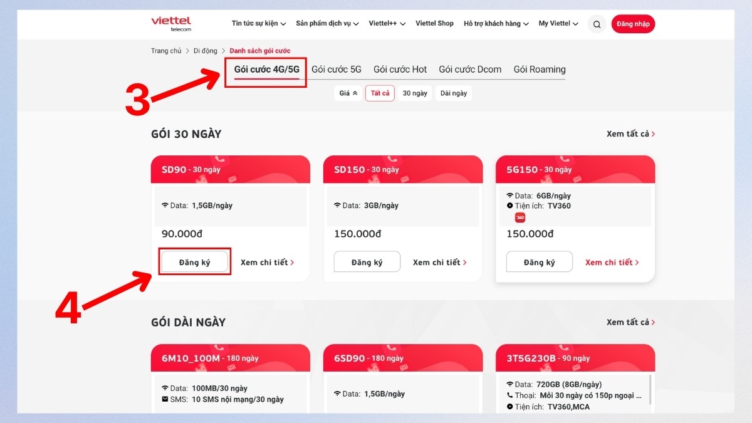Open Xem chi tiết for 5G150

(x=612, y=263)
